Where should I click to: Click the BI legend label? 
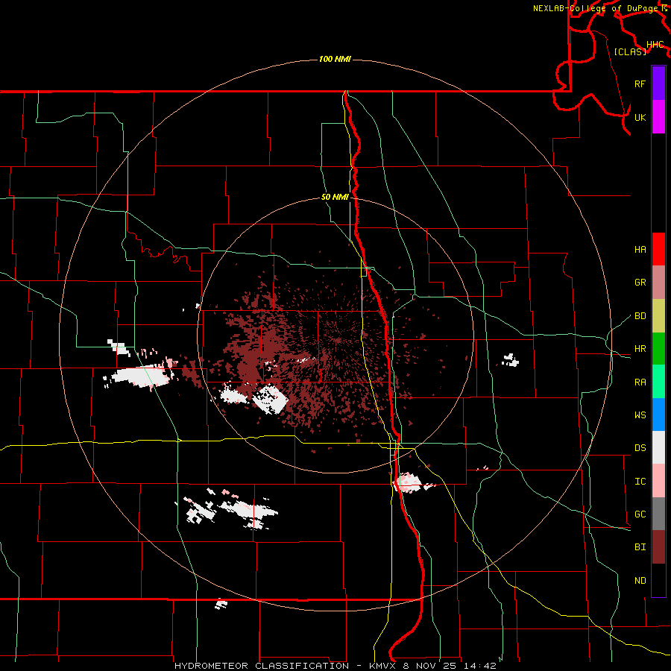pyautogui.click(x=640, y=547)
